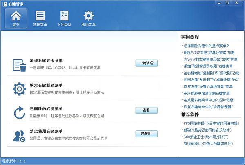Open the 删除WIN7右键"屏幕分辨率"攻略 link

tap(209, 53)
